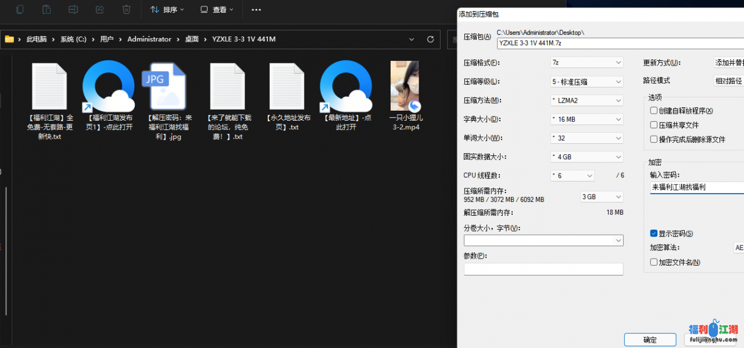Select the 【解压密码】 JPG file icon

coord(165,86)
